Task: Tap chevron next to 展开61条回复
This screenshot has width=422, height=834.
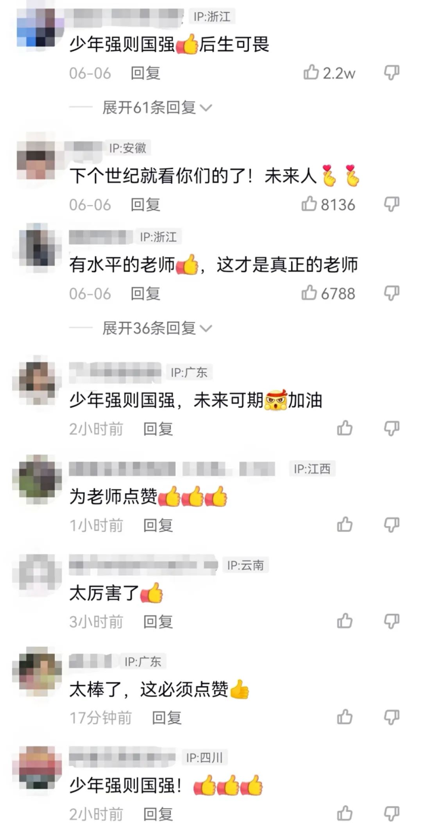Action: coord(206,108)
